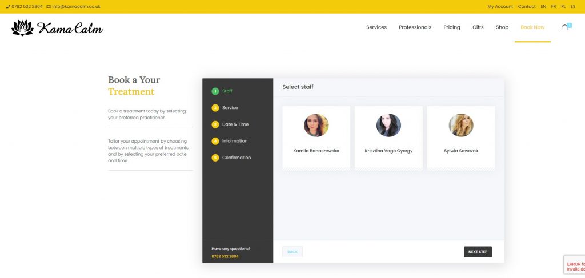Screen dimensions: 585x278
Task: Click the envelope email icon
Action: click(49, 7)
